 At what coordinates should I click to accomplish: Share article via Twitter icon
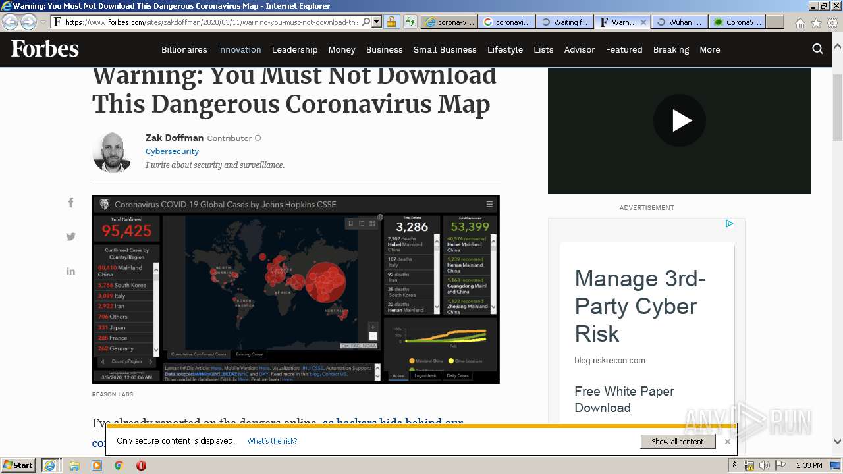[x=71, y=237]
